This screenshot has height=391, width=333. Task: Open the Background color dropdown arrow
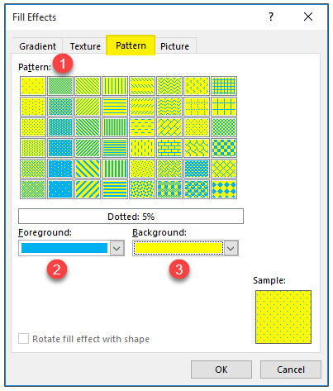[x=231, y=248]
